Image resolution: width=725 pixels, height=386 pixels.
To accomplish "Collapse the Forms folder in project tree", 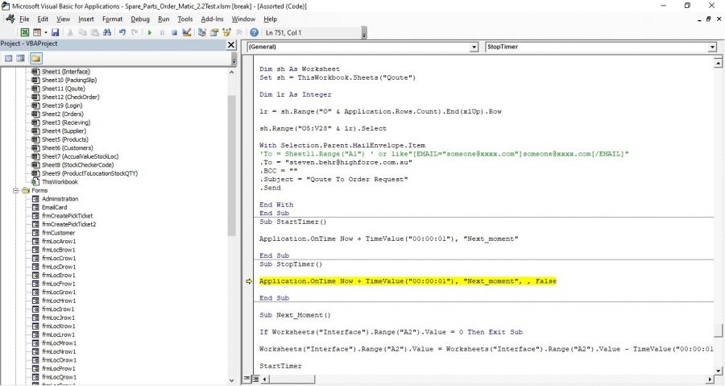I will coord(16,190).
